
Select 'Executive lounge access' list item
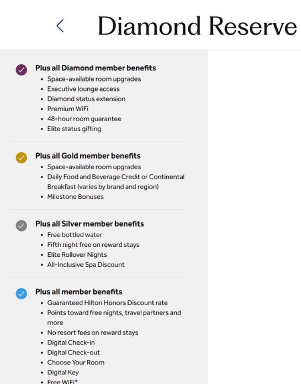tap(83, 89)
